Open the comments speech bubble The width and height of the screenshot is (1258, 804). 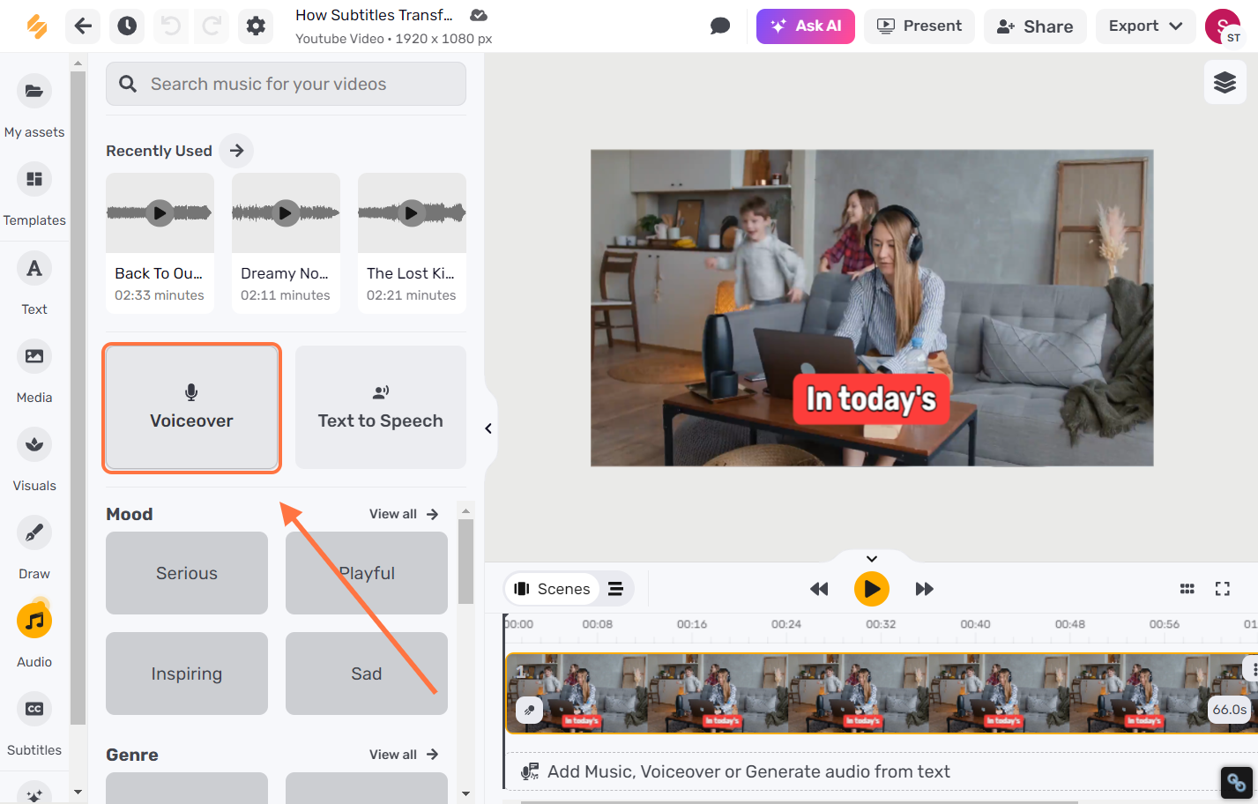point(720,26)
